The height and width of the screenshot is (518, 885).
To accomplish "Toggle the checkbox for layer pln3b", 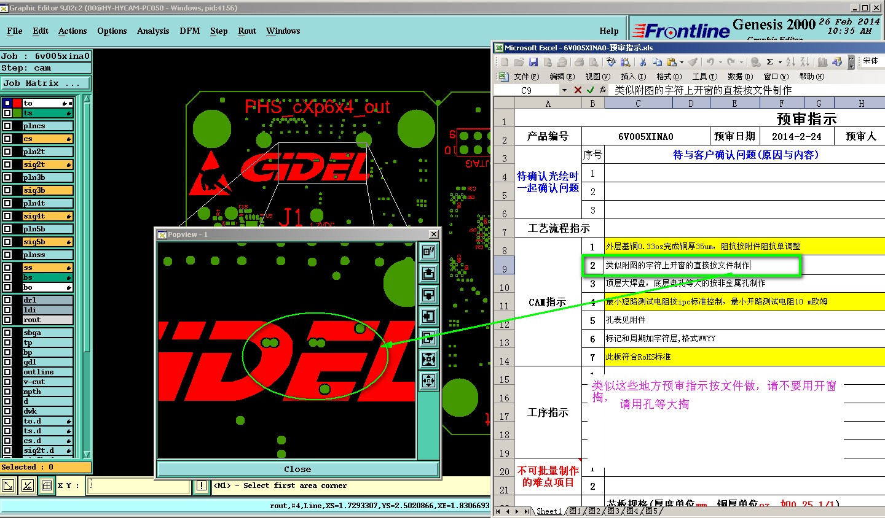I will point(7,177).
